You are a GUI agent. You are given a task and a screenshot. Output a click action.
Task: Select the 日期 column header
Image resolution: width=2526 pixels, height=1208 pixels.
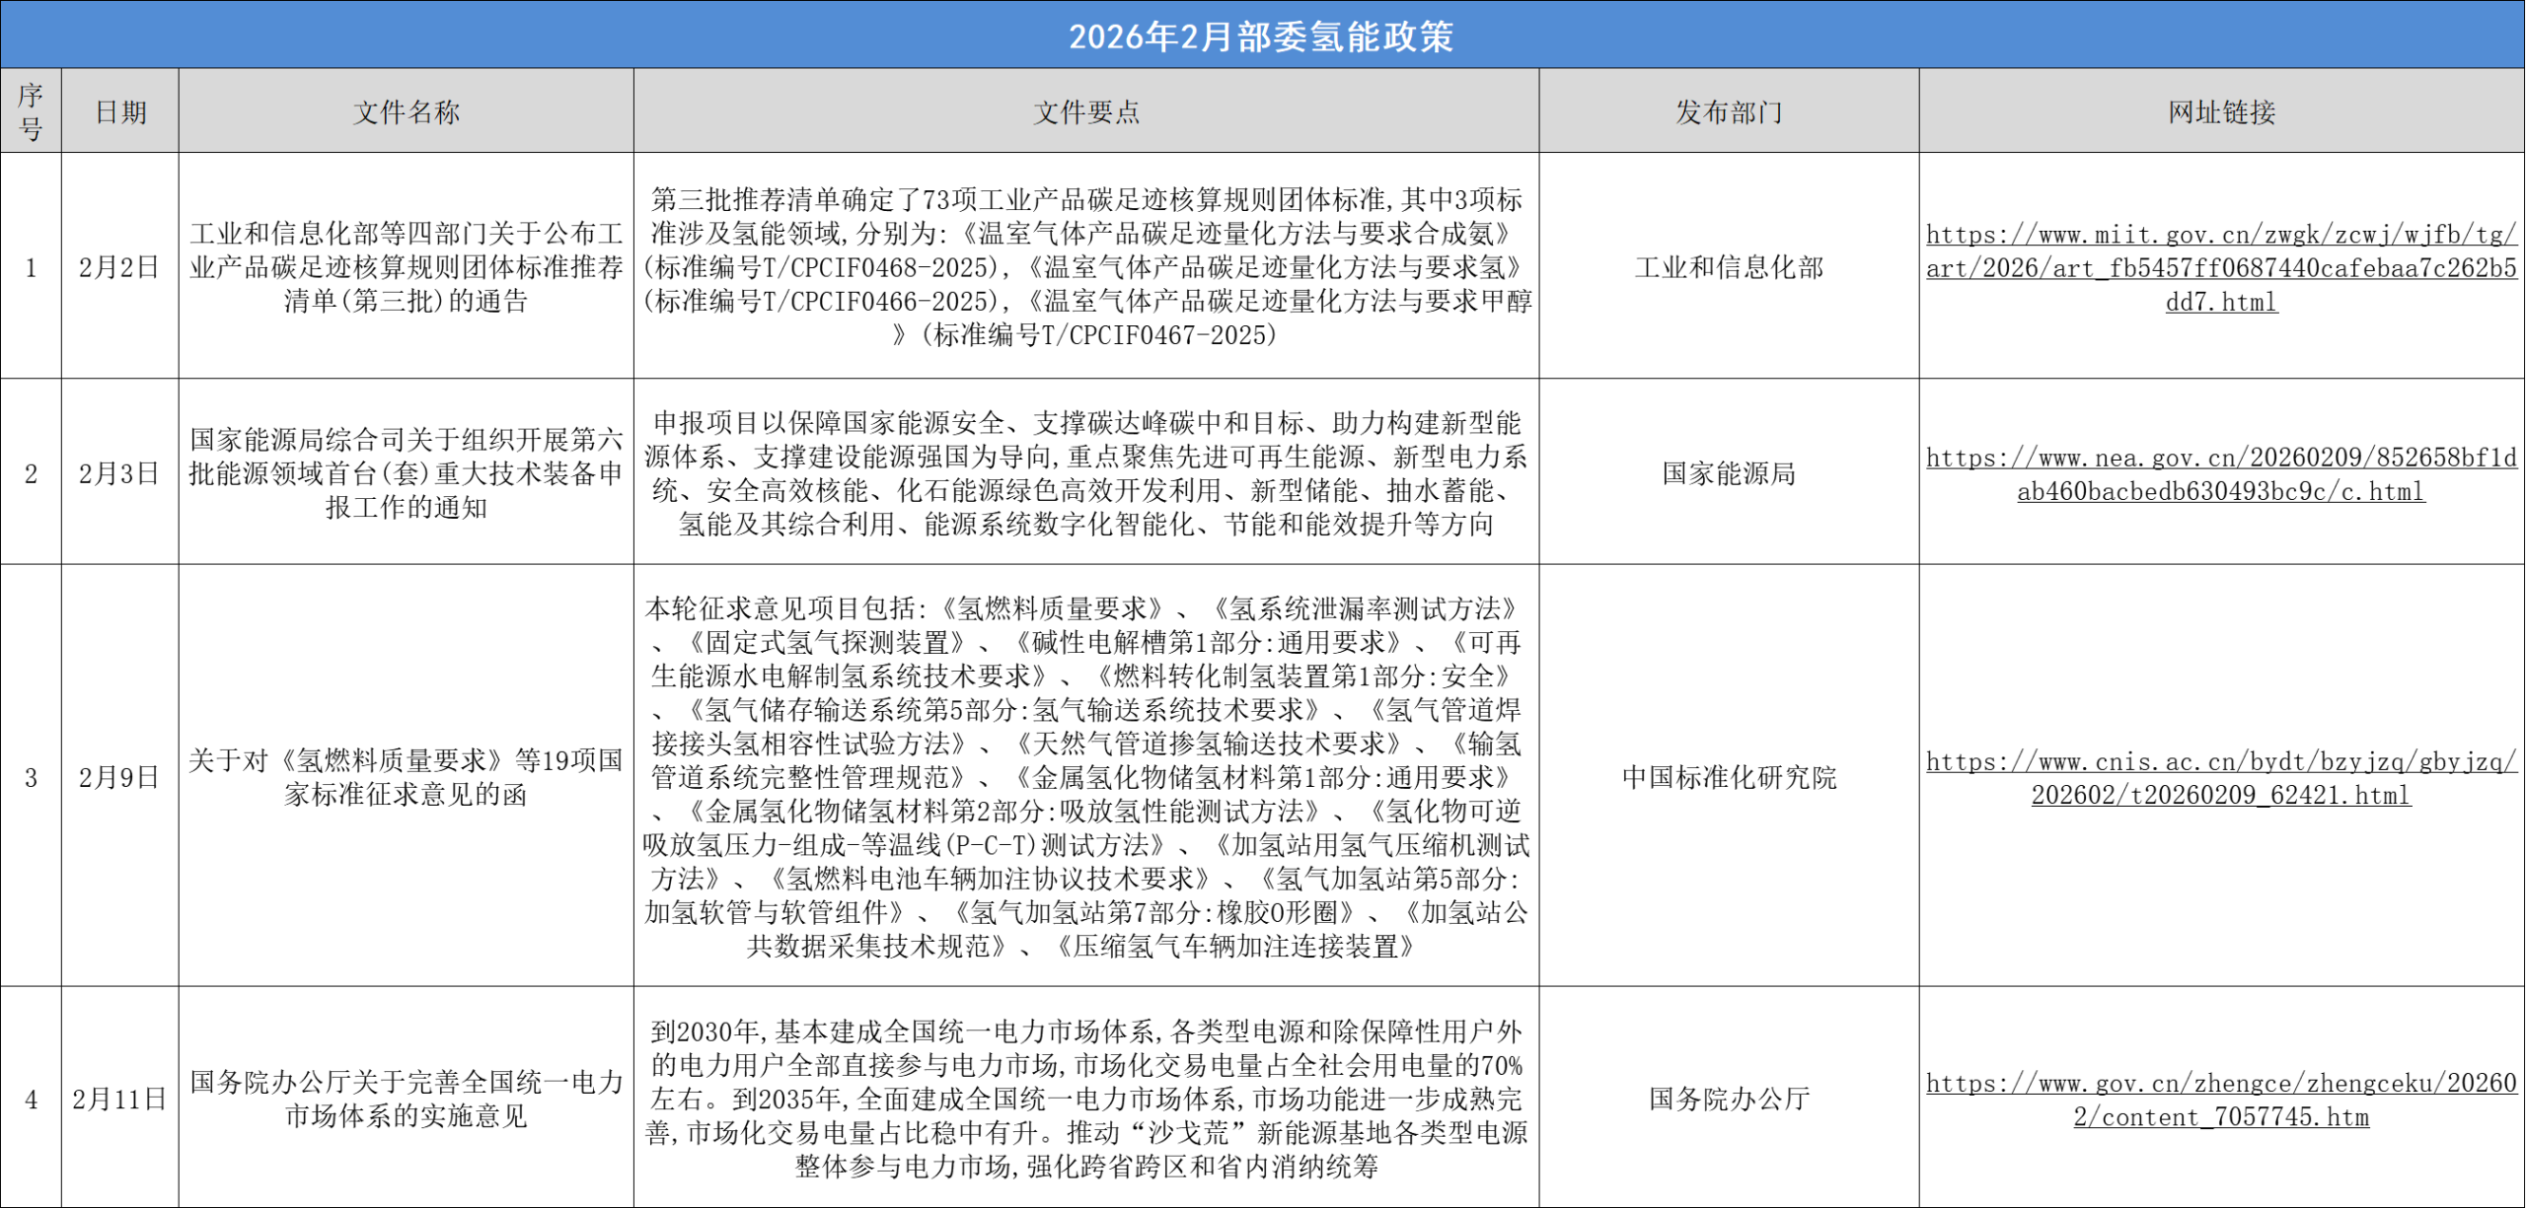pos(120,111)
